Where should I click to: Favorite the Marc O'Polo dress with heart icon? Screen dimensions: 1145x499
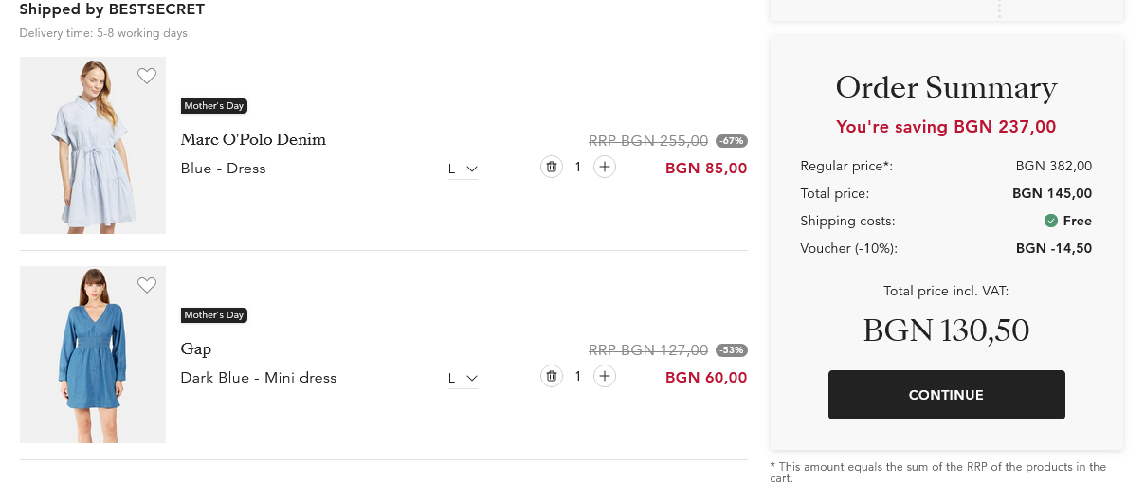[x=146, y=76]
